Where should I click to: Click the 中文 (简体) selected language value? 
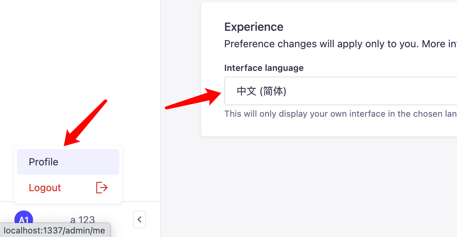click(x=262, y=91)
